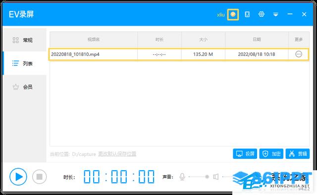
Task: Open the 剪辑 video editing button
Action: coord(298,154)
